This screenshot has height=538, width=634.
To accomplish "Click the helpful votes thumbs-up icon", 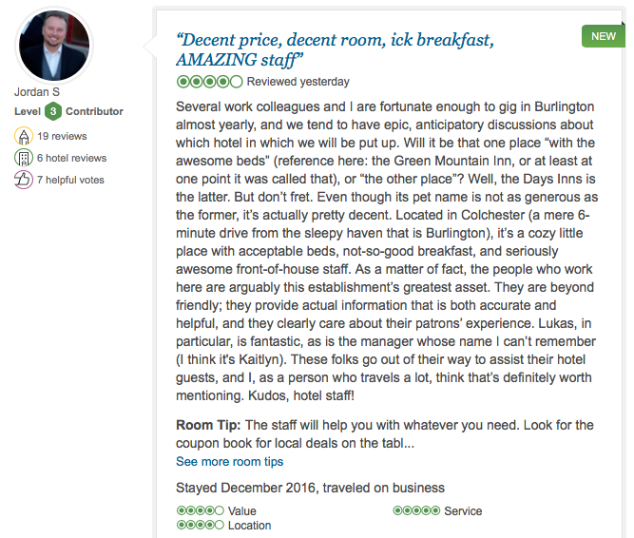I will click(x=25, y=180).
